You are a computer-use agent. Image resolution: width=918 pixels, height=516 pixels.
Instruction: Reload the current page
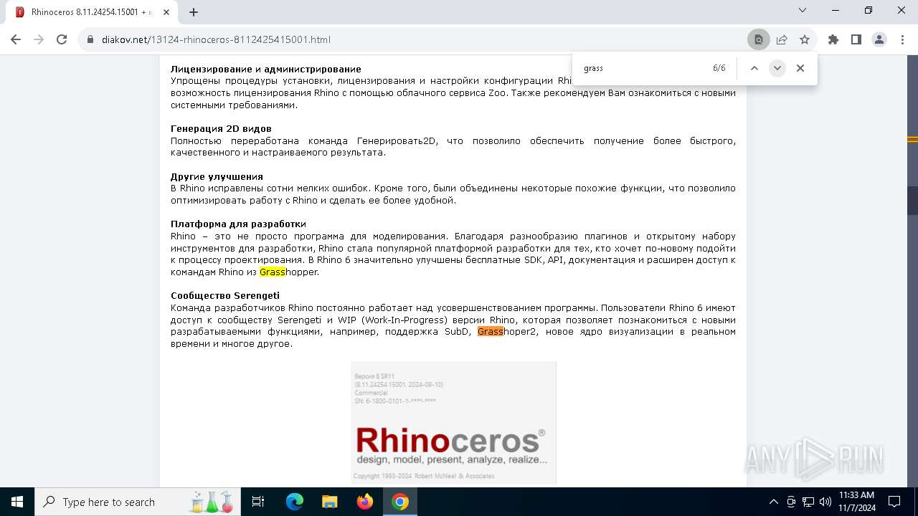click(62, 39)
